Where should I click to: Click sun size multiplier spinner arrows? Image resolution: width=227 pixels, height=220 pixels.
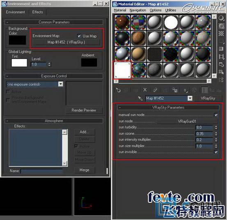click(216, 146)
